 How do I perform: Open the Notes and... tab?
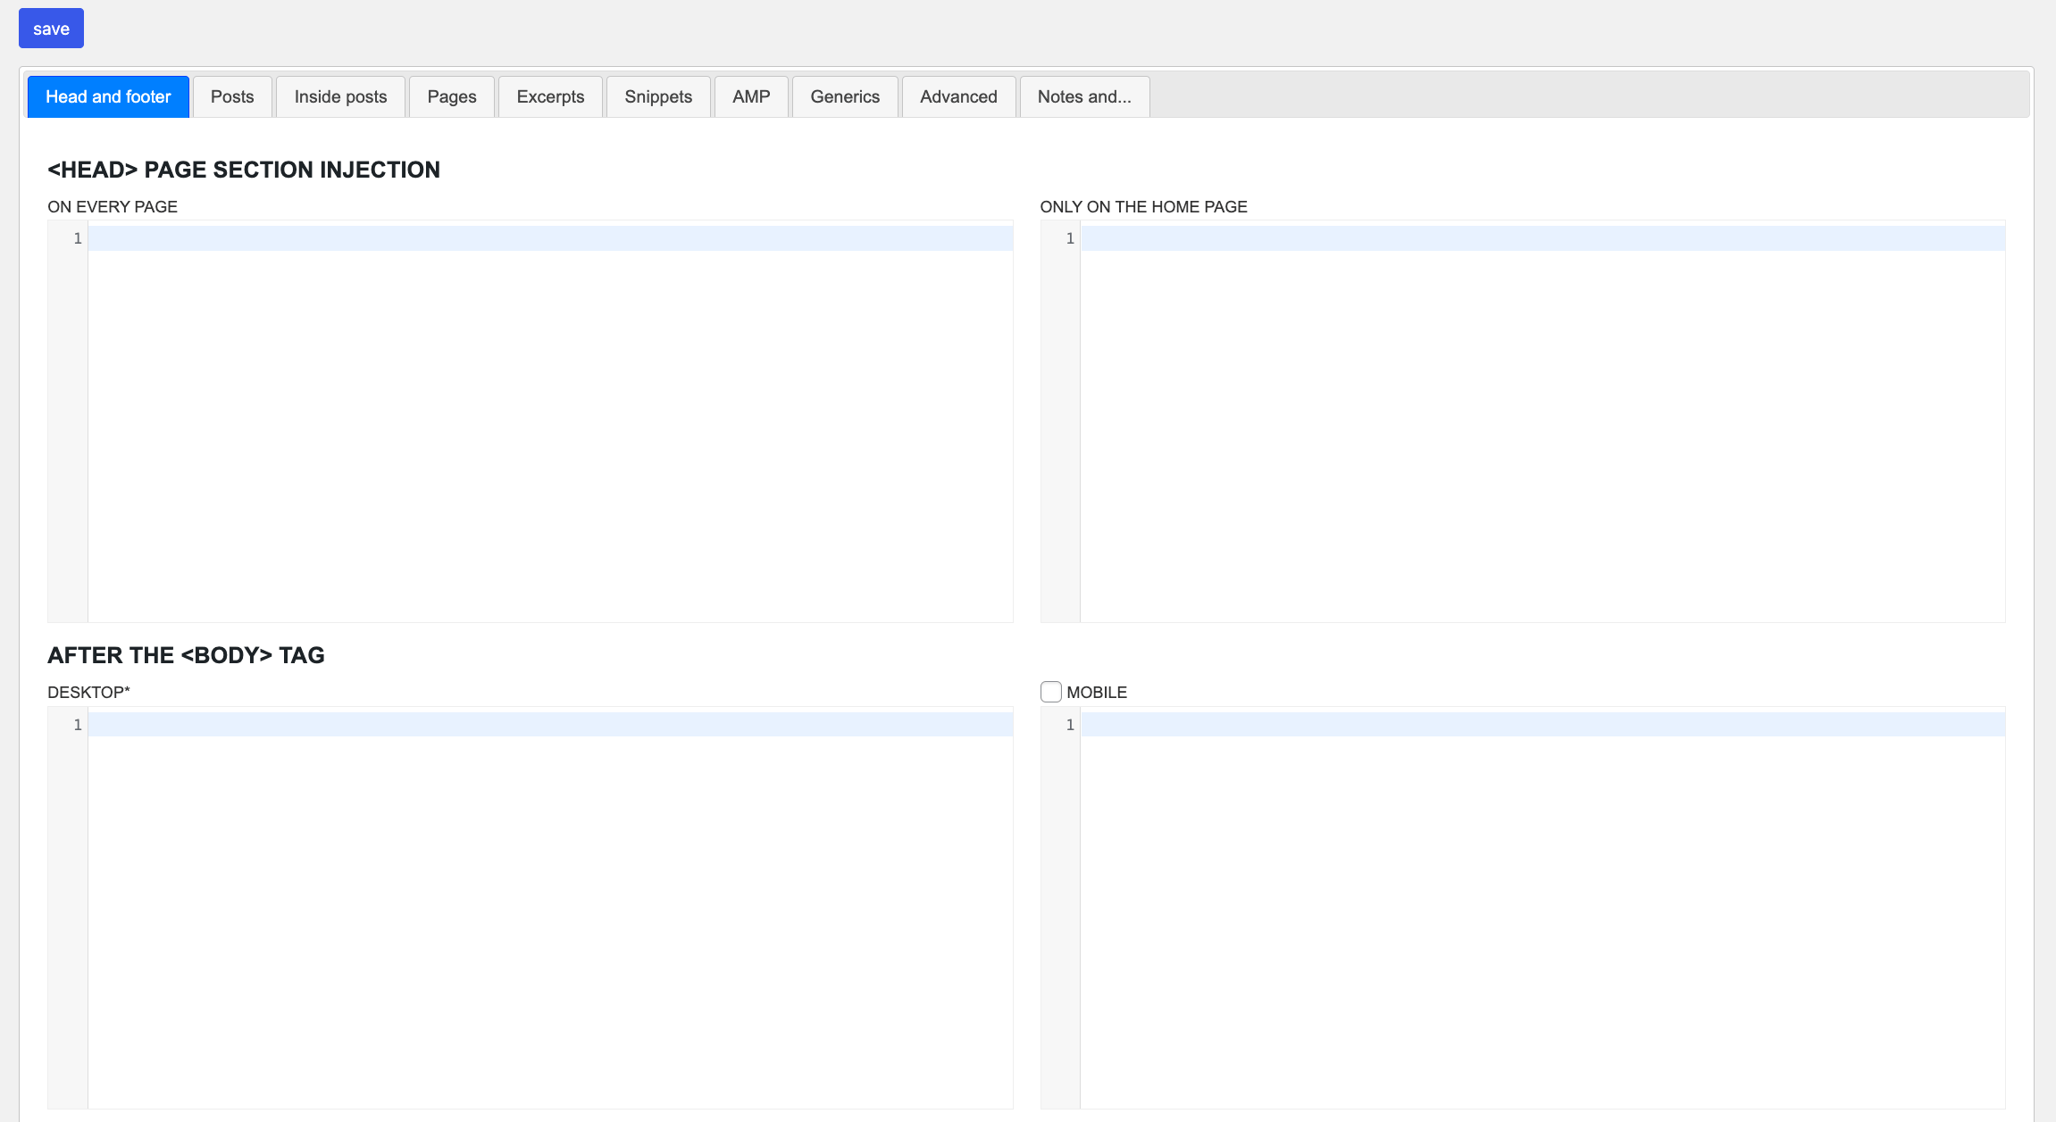[1084, 96]
